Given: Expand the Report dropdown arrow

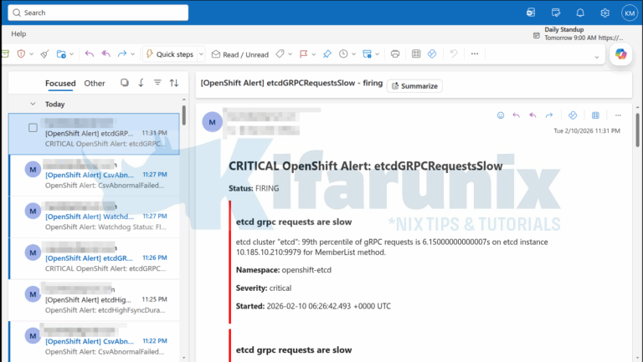Looking at the screenshot, I should [x=32, y=54].
